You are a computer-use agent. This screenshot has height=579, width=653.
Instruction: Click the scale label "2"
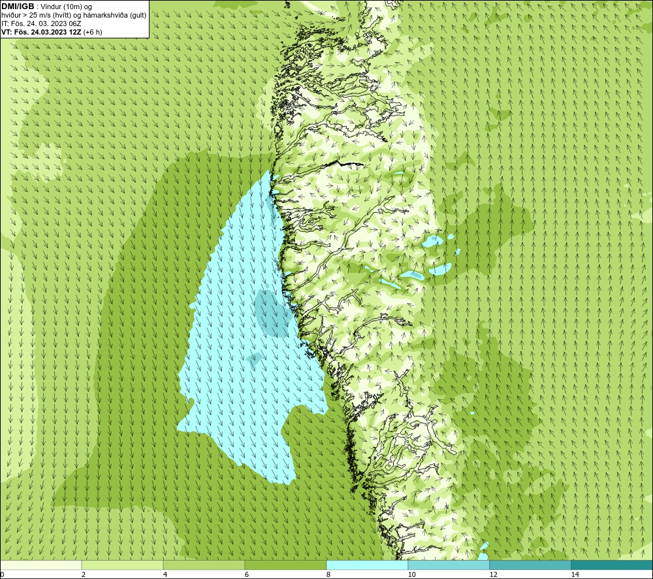click(x=84, y=575)
